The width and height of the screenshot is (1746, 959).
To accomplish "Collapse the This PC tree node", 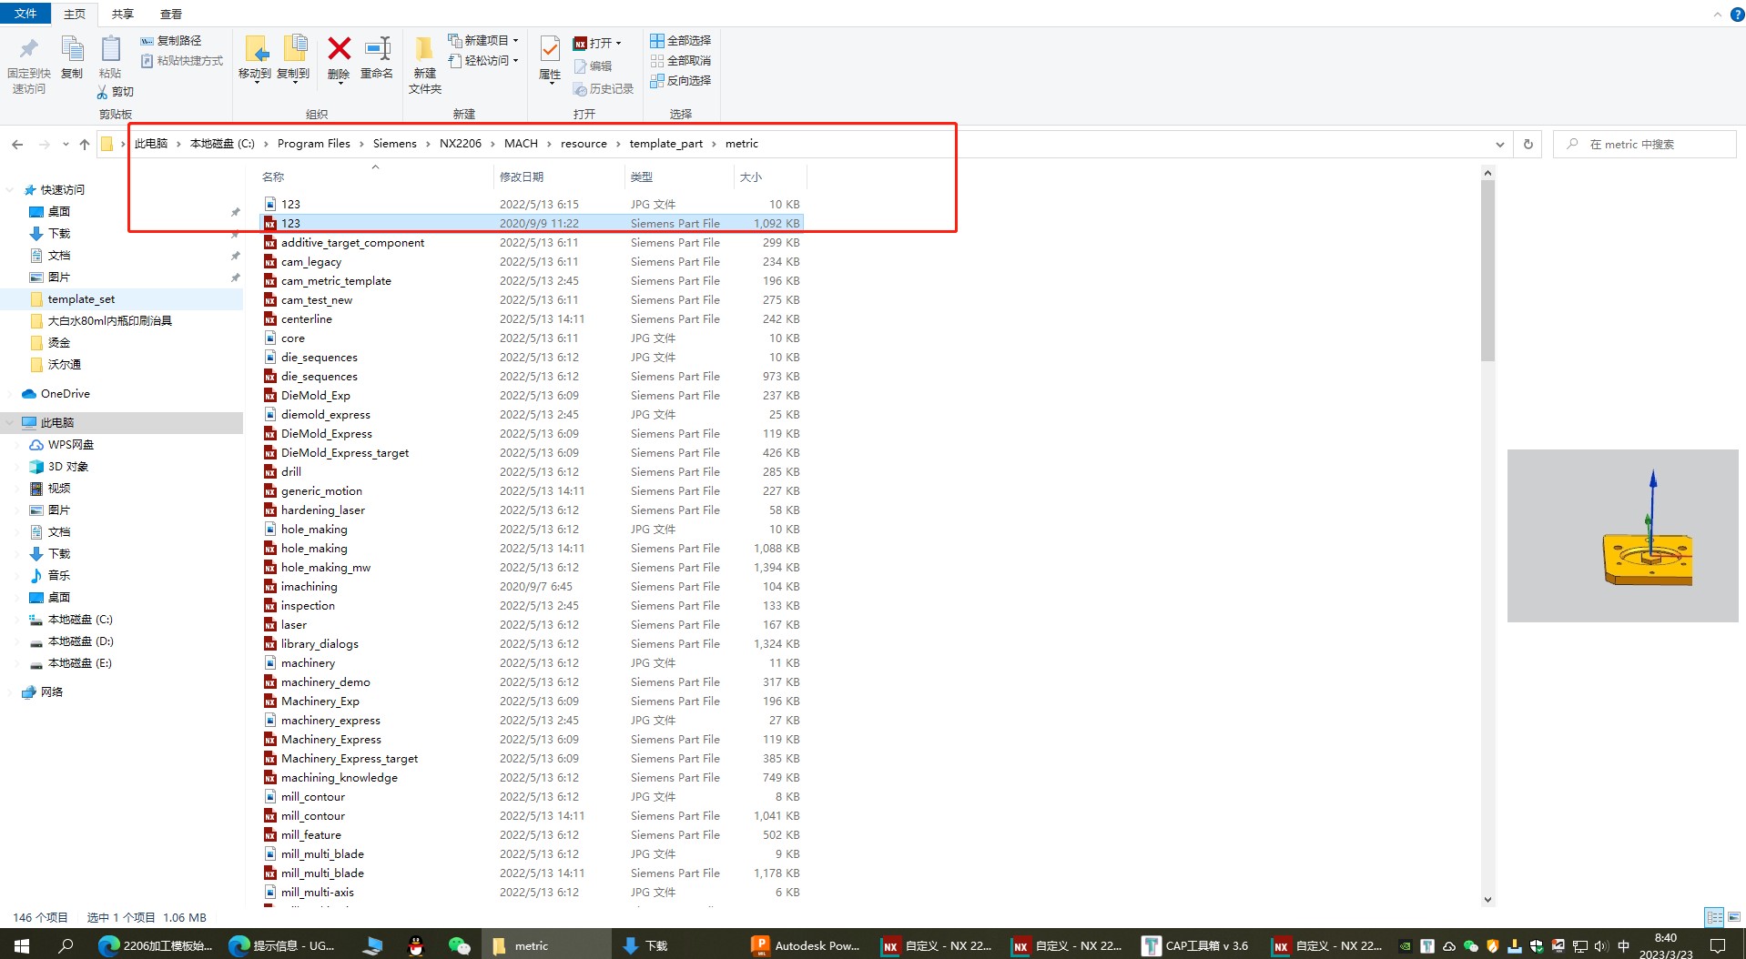I will 10,423.
